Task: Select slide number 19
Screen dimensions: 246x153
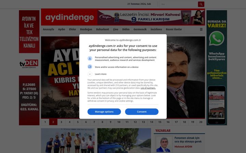Action: point(193,122)
